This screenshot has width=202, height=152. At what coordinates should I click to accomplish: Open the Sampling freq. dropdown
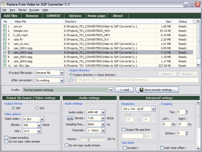point(103,124)
